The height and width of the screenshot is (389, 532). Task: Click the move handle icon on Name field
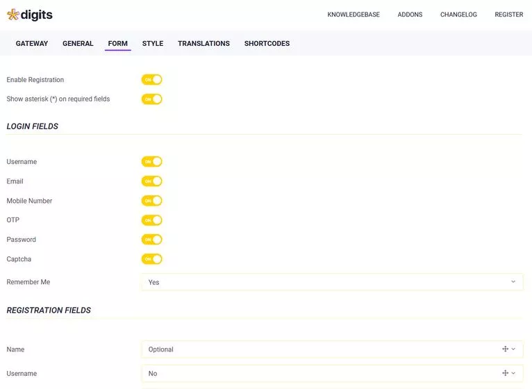505,349
